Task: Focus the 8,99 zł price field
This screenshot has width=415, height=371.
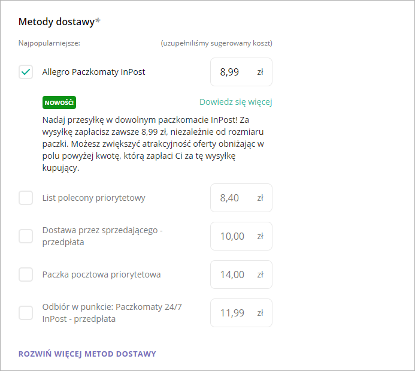Action: pyautogui.click(x=231, y=73)
